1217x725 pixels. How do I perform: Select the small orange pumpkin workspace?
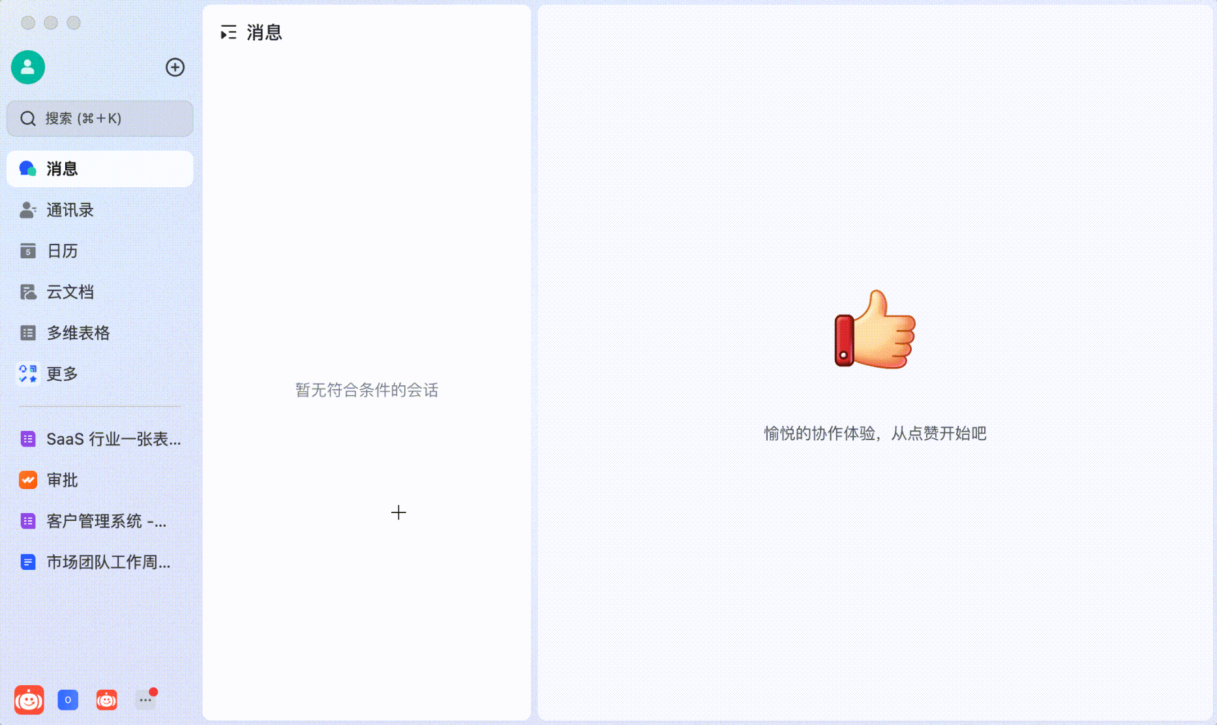click(x=107, y=700)
